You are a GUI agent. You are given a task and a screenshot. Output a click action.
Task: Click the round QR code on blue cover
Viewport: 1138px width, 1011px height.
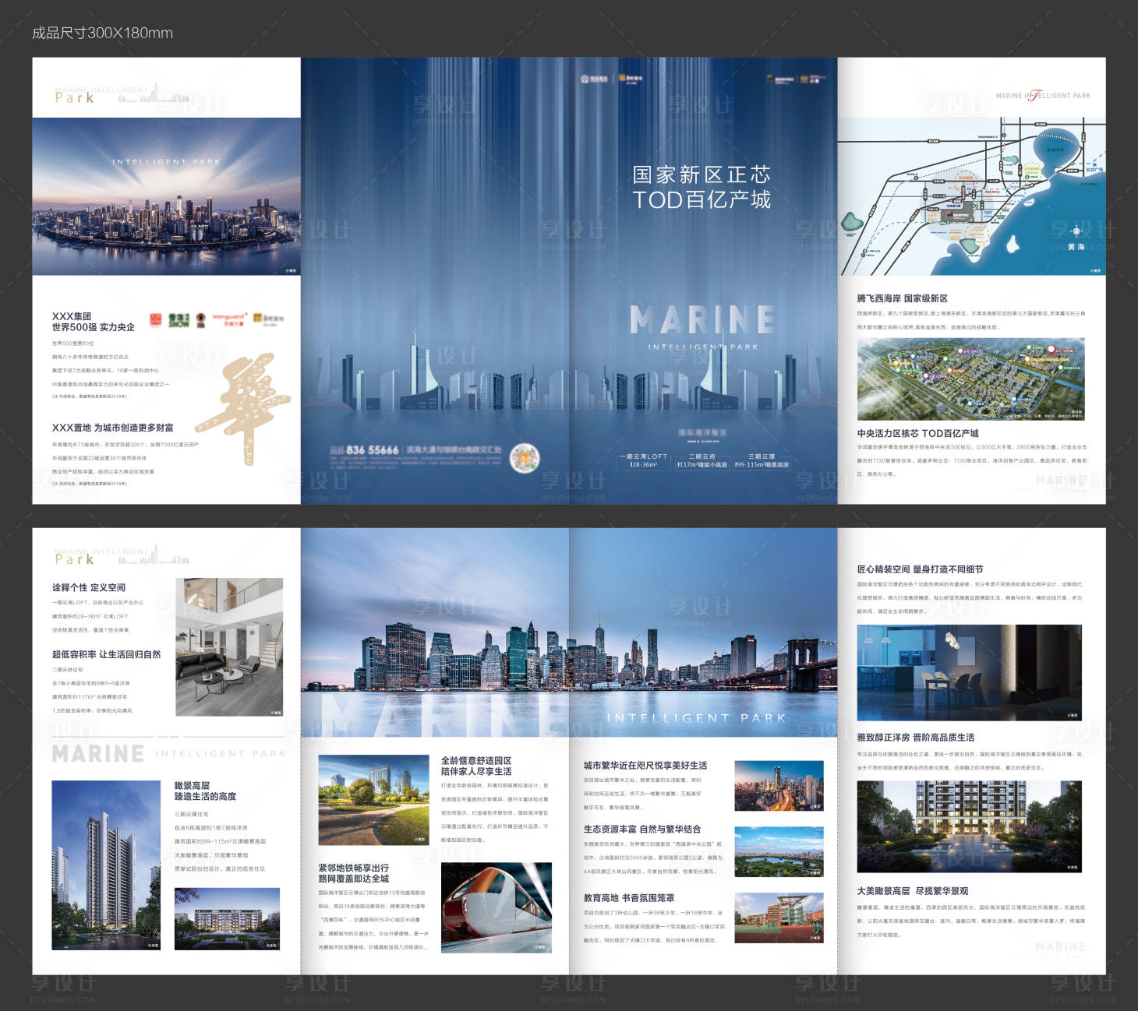pos(524,459)
